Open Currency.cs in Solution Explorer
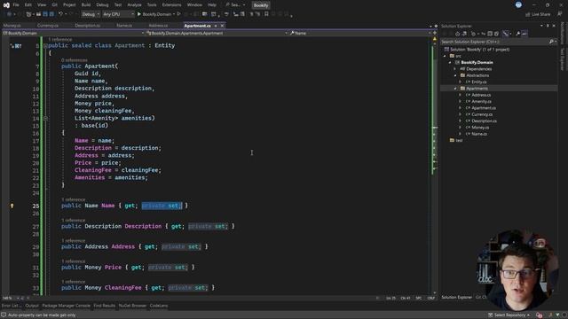 click(482, 114)
